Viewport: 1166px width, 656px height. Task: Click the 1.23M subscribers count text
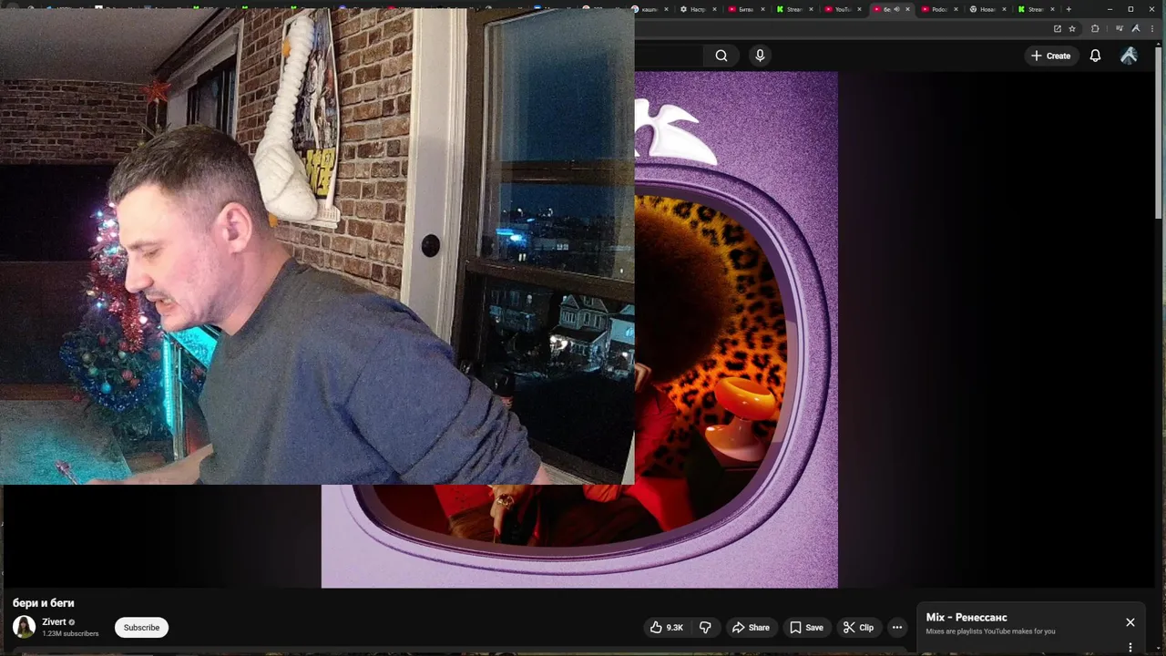click(70, 633)
